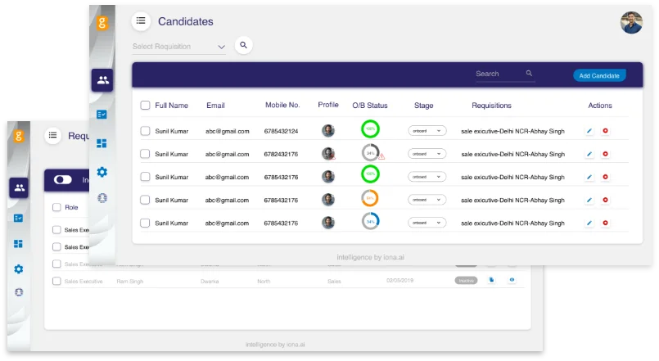Viewport: 659px width, 361px height.
Task: Open the hamburger menu in the Requisitions window
Action: [x=52, y=135]
